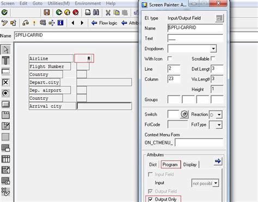Select the Pushbutton element tool
This screenshot has width=258, height=202.
point(5,104)
